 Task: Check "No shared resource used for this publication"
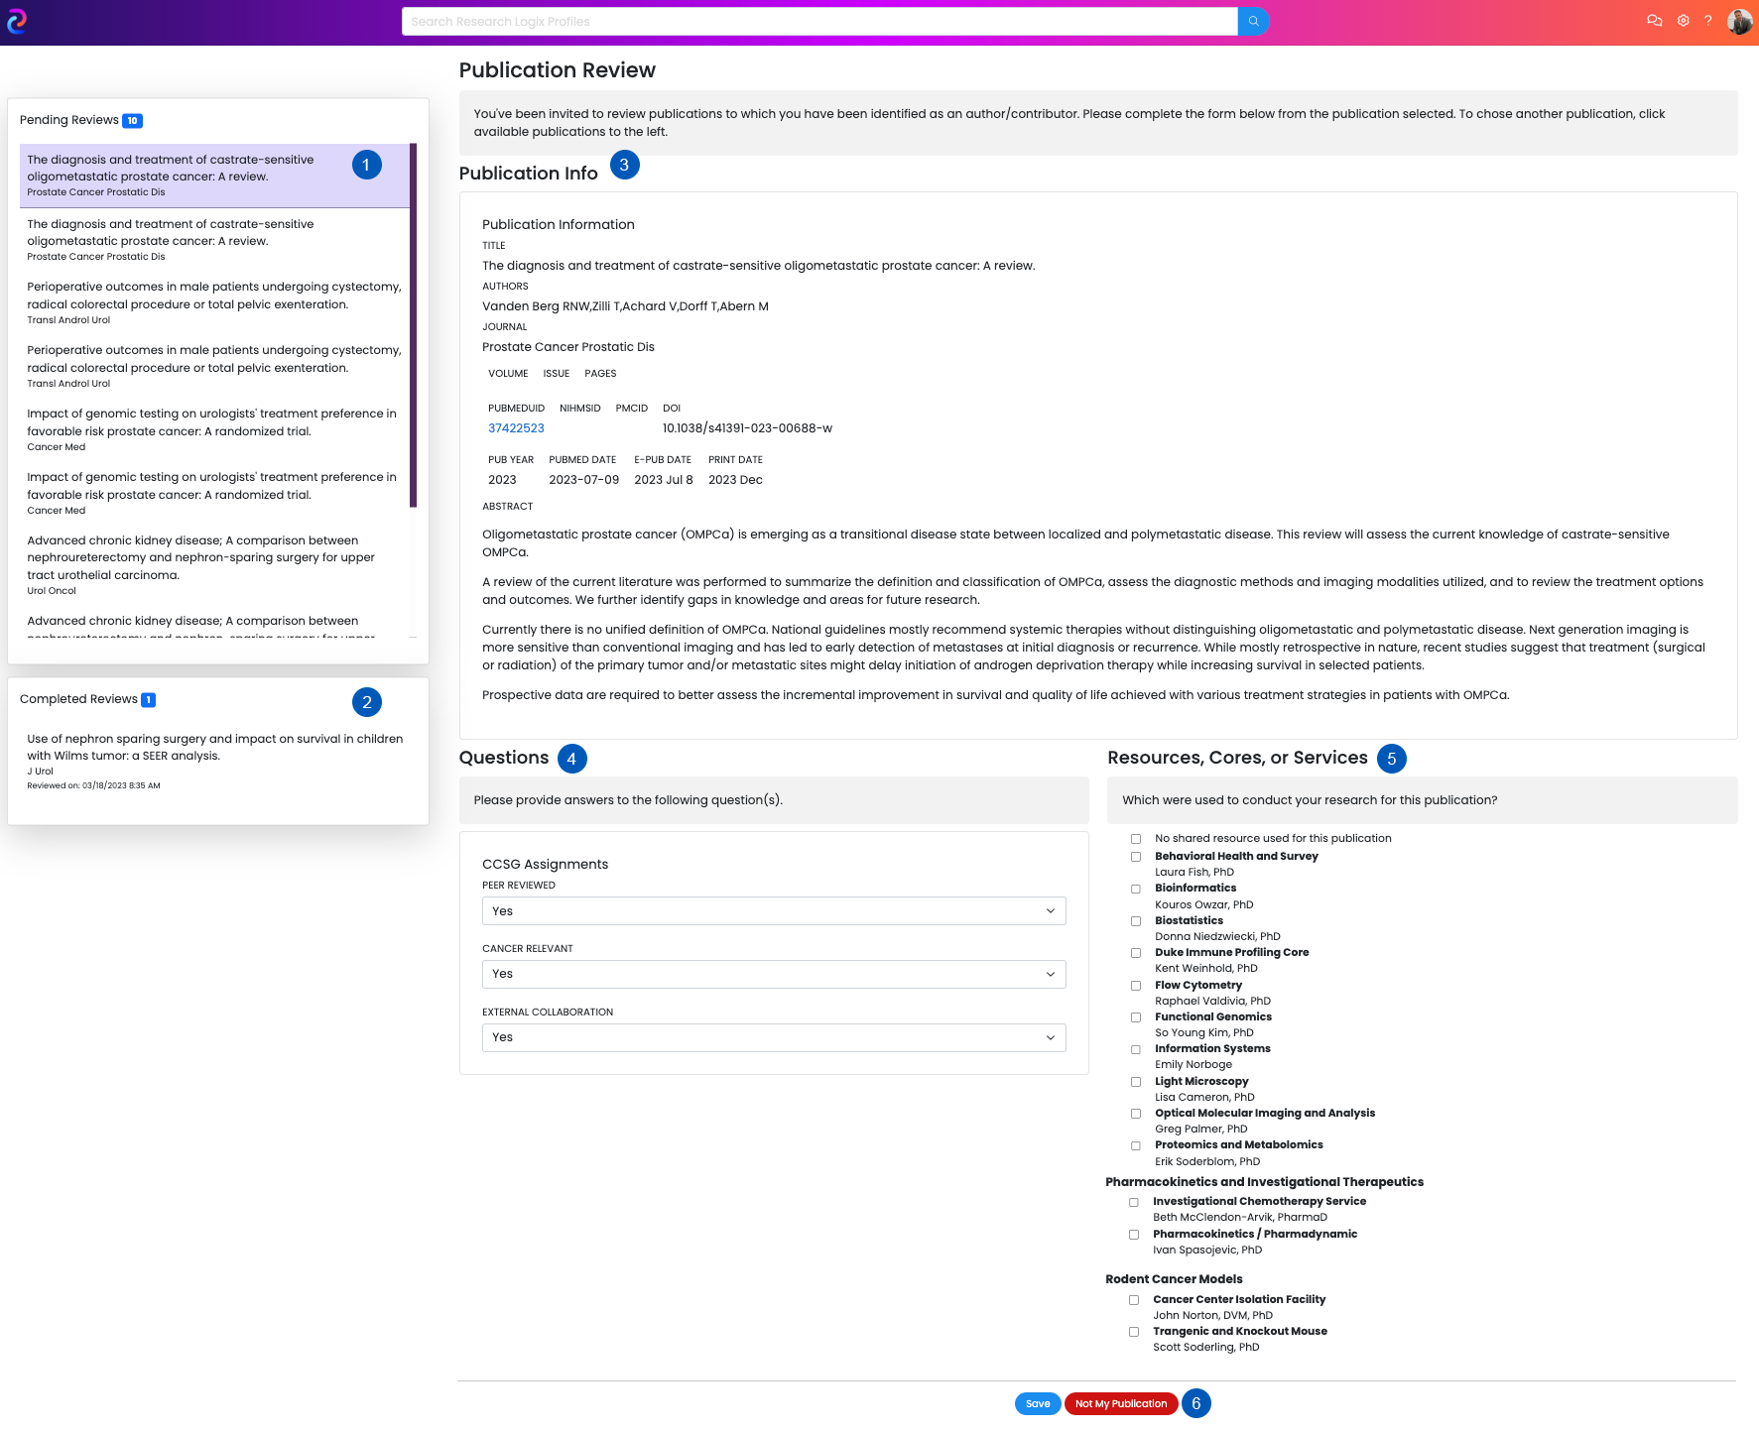[1135, 839]
